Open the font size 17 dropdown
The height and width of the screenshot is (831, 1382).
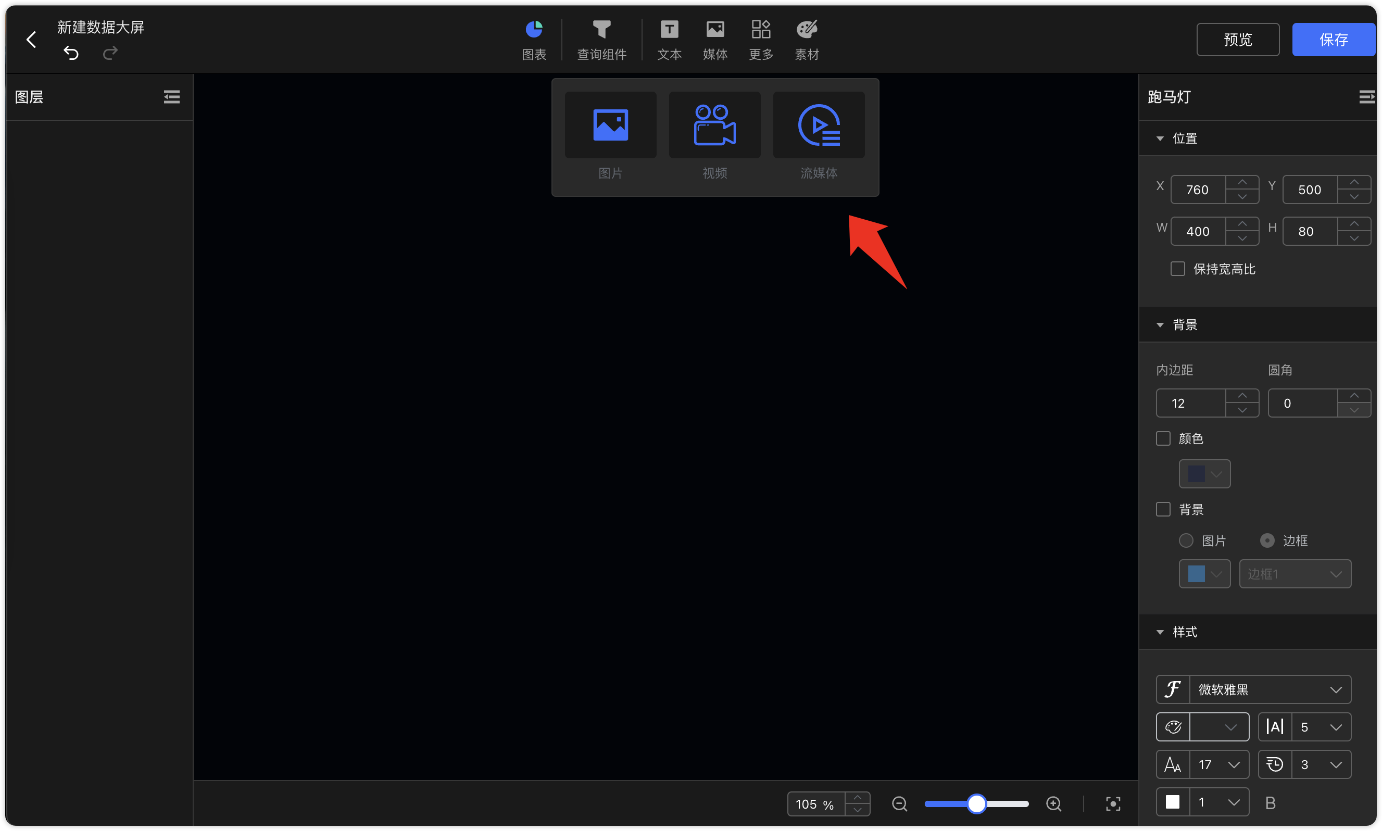pos(1218,764)
